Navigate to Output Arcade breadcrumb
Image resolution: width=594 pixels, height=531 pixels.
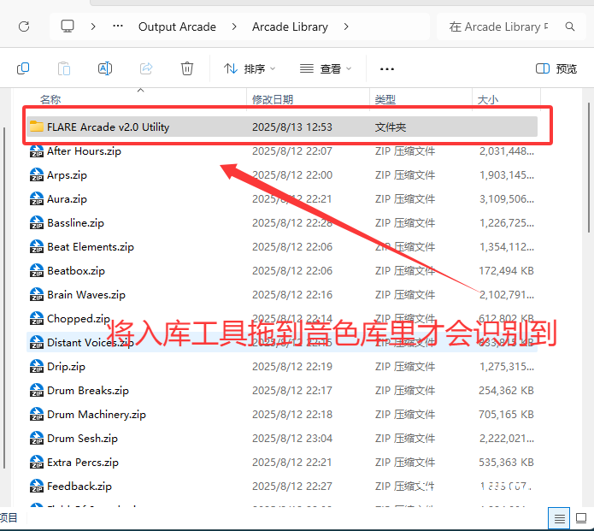(x=177, y=27)
